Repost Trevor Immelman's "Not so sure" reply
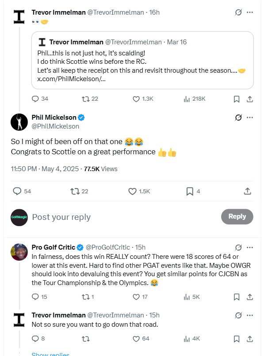Screen dimensions: 268x356 (x=86, y=339)
